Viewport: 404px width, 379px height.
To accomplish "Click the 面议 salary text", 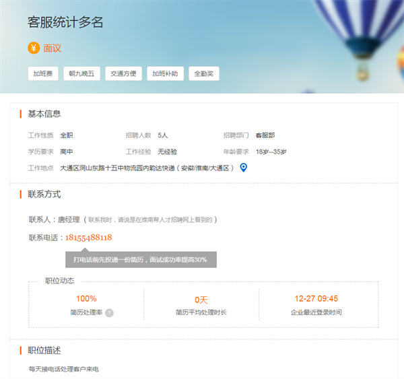I will [53, 48].
